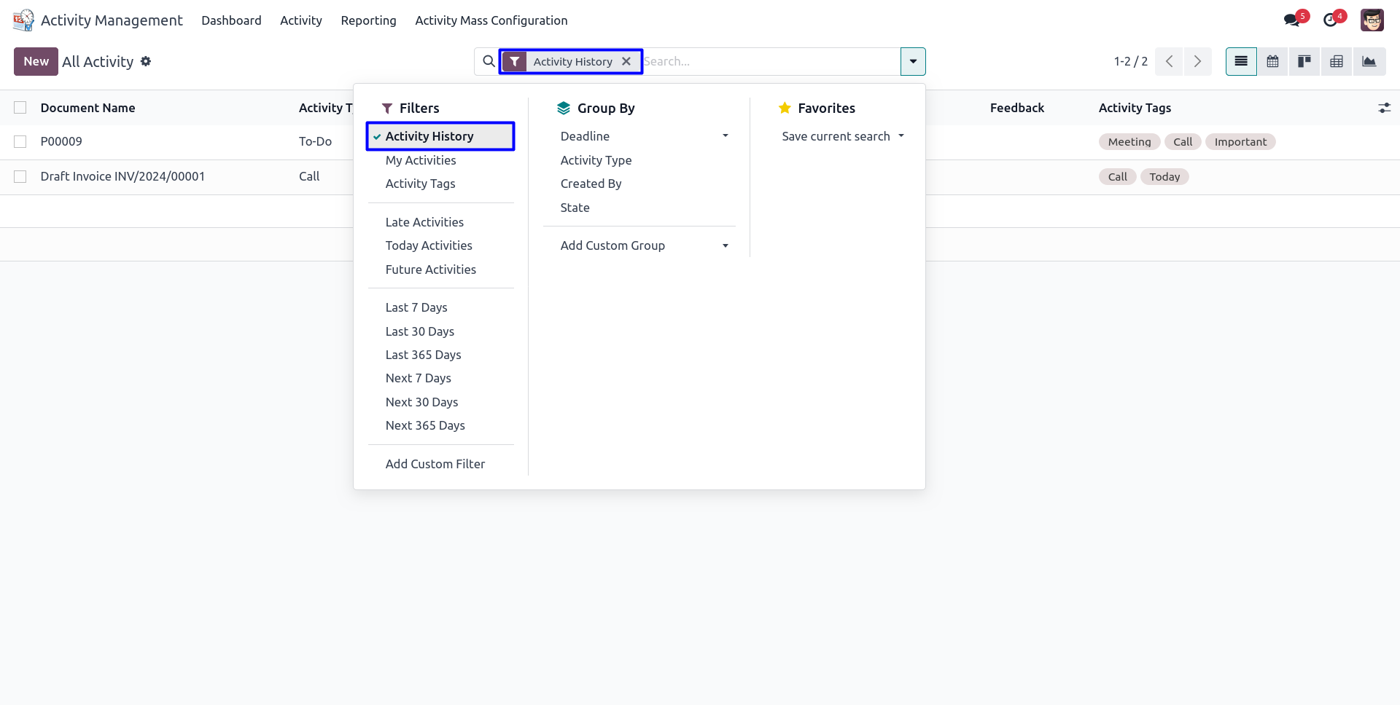The width and height of the screenshot is (1400, 705).
Task: Open graph view icon
Action: [1369, 62]
